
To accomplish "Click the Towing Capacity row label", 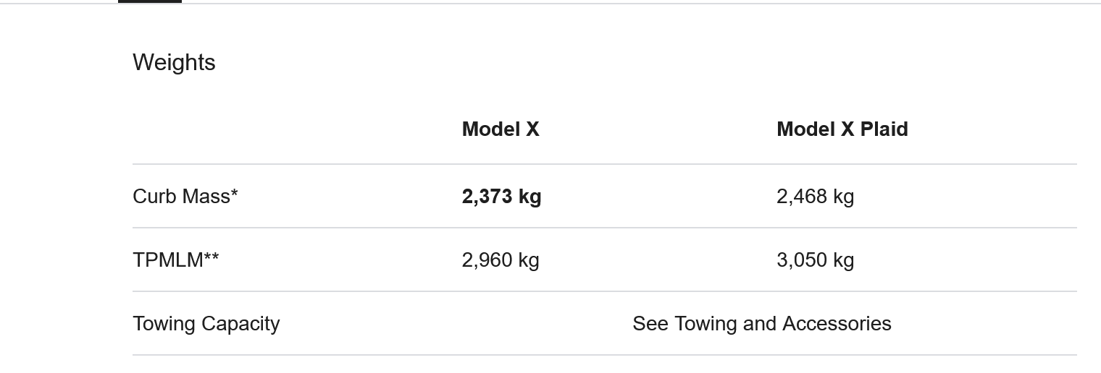I will pyautogui.click(x=206, y=324).
